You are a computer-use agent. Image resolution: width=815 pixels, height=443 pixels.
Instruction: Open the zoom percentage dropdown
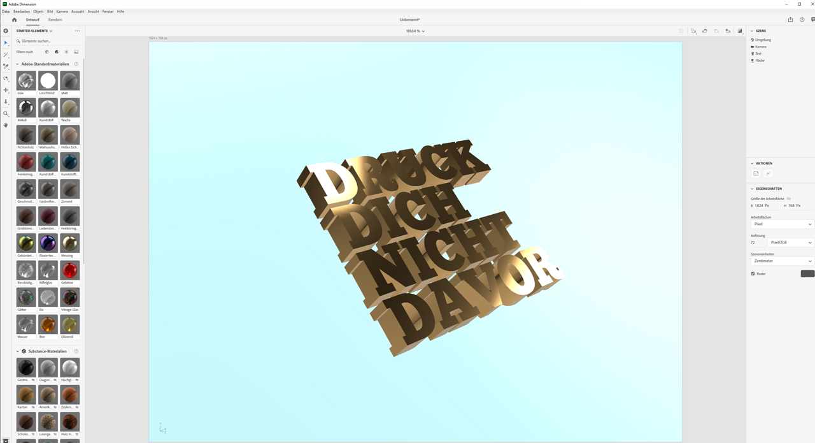pyautogui.click(x=415, y=31)
